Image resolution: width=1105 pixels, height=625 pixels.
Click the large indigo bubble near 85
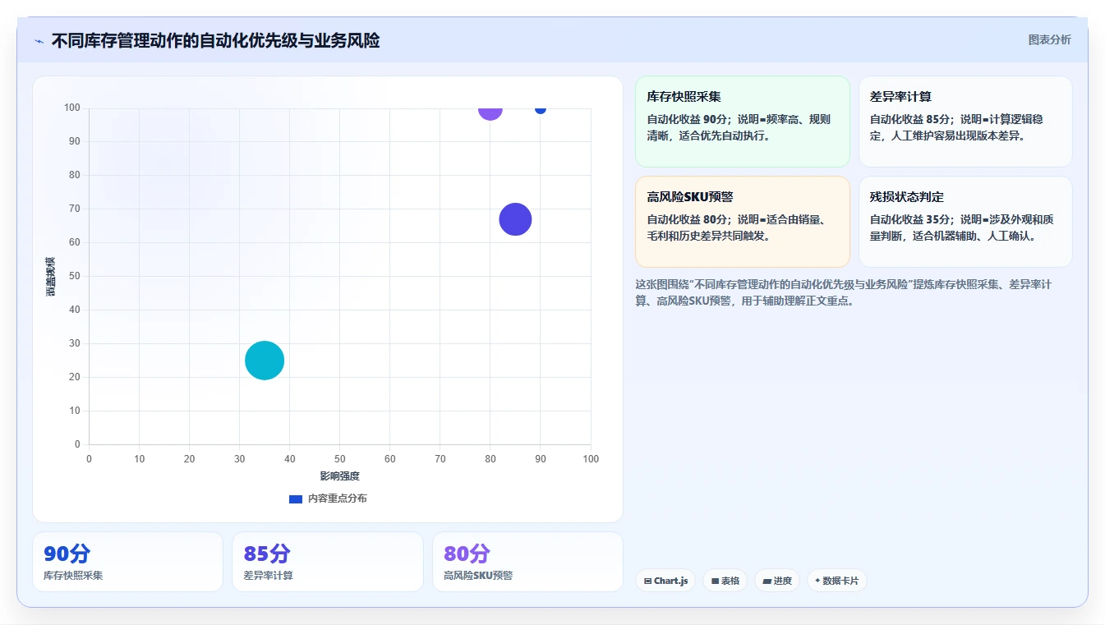(515, 219)
